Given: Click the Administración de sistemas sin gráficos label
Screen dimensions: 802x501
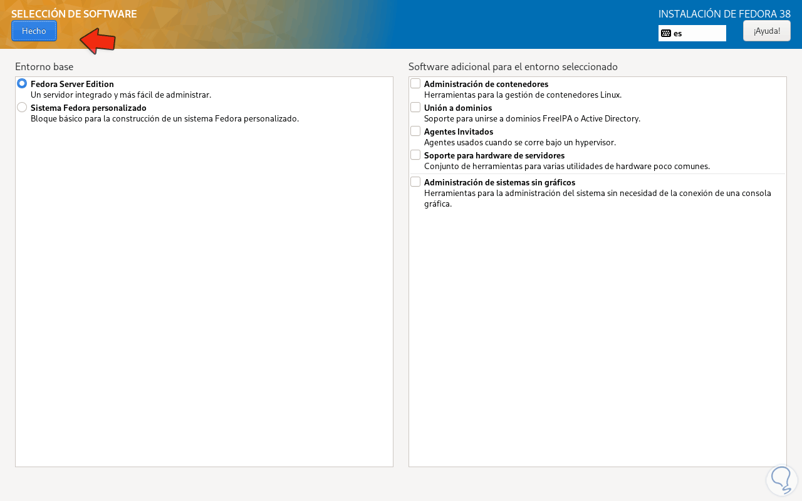Looking at the screenshot, I should click(x=499, y=182).
